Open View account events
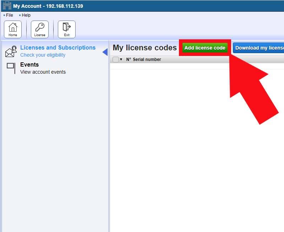The image size is (284, 232). tap(43, 72)
